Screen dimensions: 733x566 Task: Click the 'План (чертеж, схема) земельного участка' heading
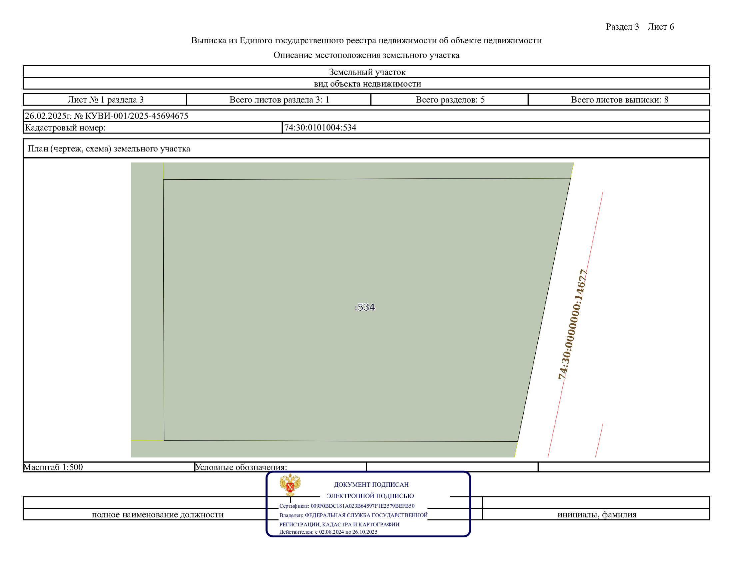point(109,148)
